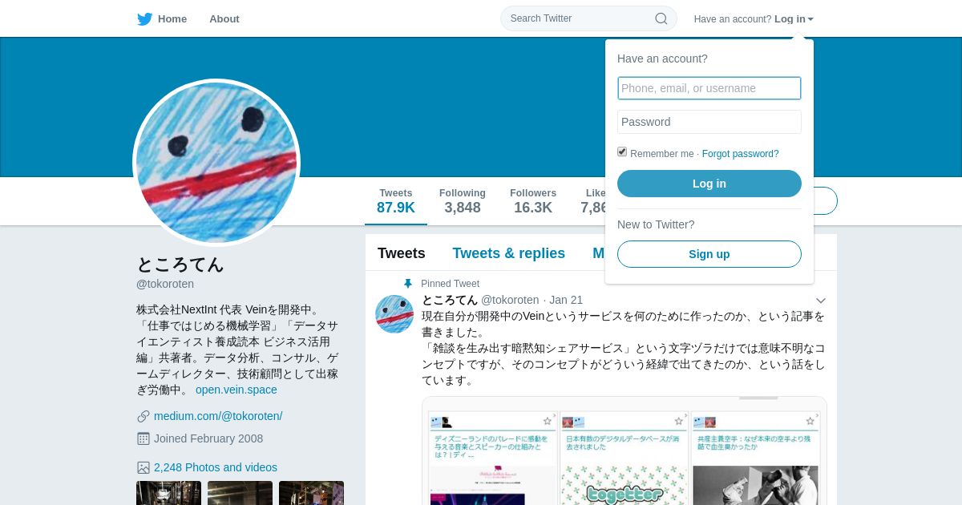Click the search magnifier icon
The width and height of the screenshot is (962, 505).
[x=661, y=18]
